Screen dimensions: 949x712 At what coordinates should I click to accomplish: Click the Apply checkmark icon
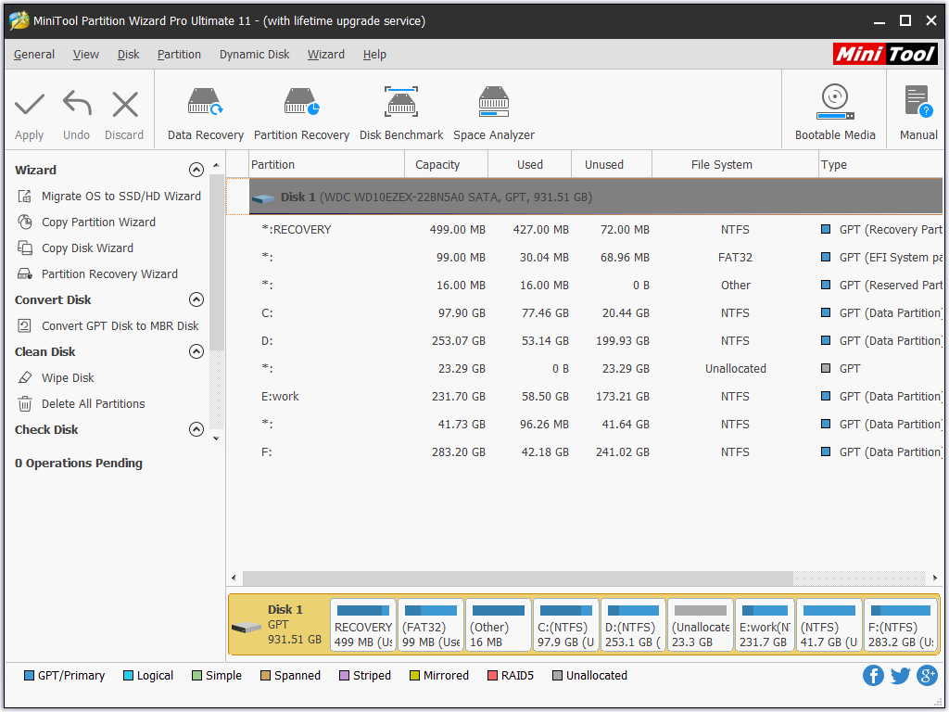click(29, 104)
